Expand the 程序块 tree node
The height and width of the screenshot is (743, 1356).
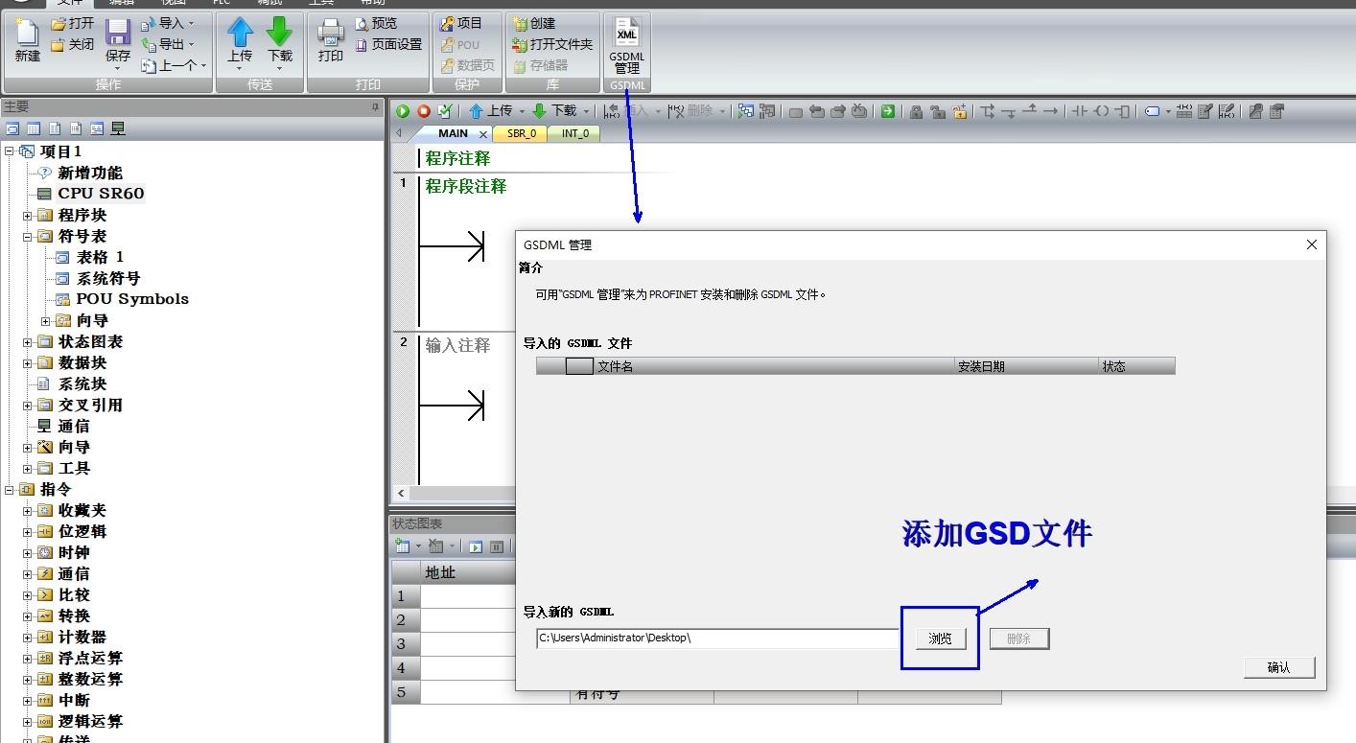tap(28, 216)
